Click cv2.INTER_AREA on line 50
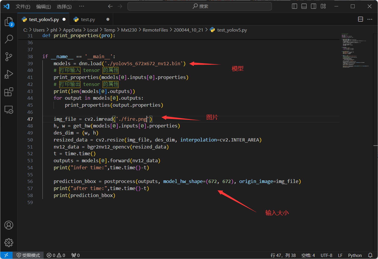Viewport: 378px width, 259px height. click(x=239, y=140)
